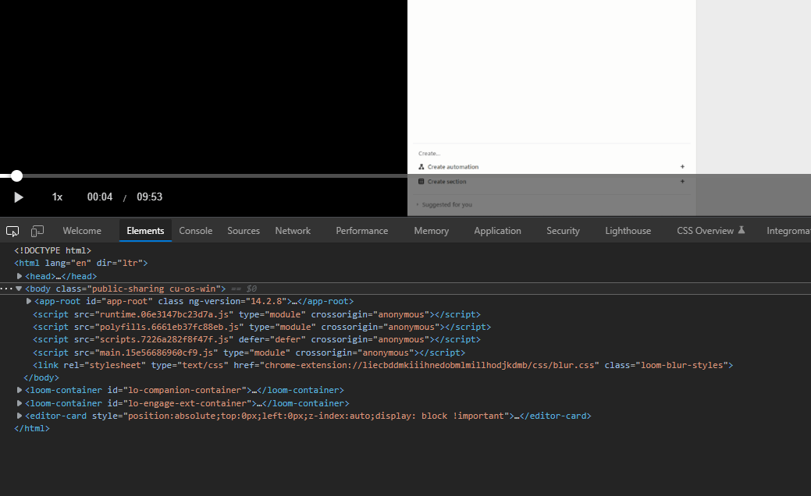Screen dimensions: 811x496
Task: Click the Create section icon
Action: [422, 182]
